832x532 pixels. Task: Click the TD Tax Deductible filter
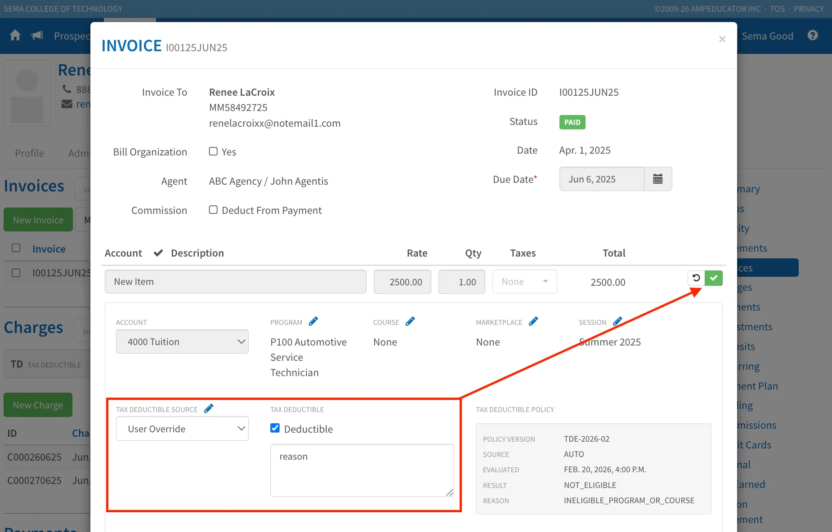[46, 364]
